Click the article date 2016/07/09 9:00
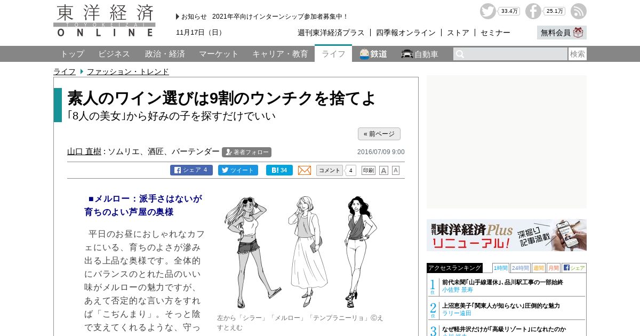This screenshot has width=640, height=336. 381,152
